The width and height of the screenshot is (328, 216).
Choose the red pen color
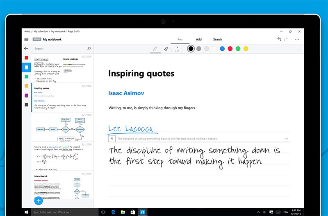pyautogui.click(x=230, y=49)
